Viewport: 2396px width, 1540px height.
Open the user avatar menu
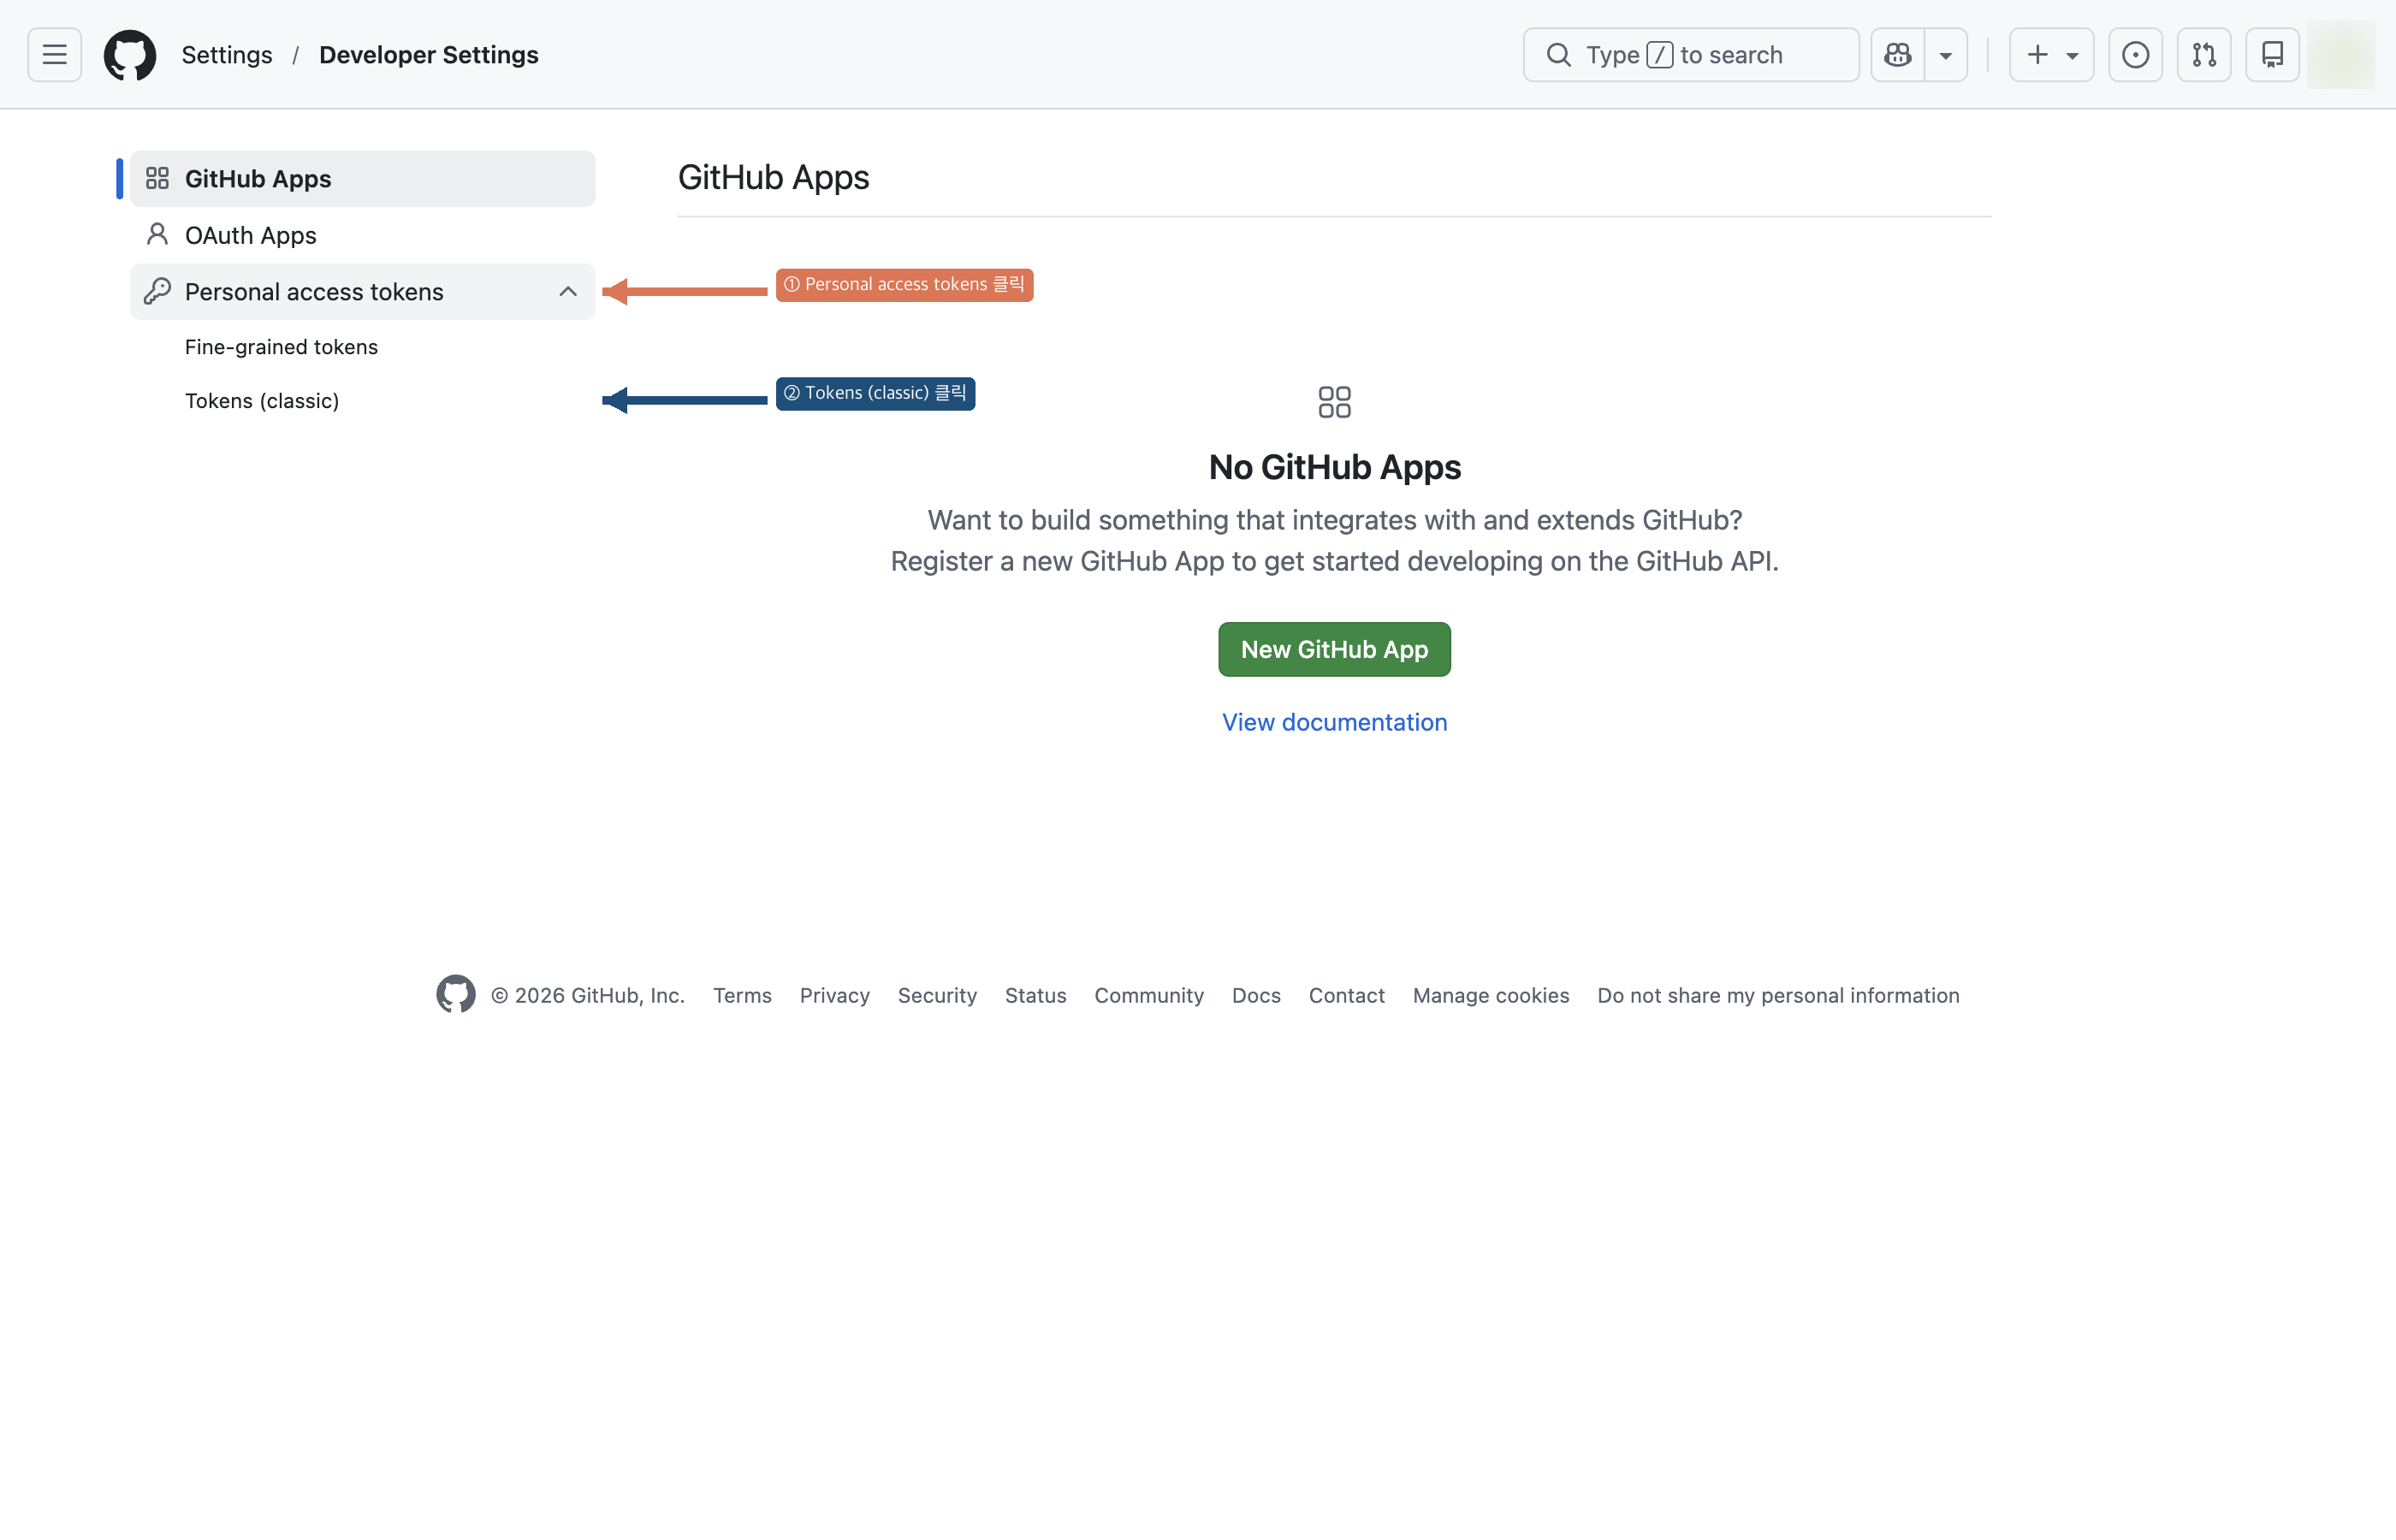point(2341,55)
